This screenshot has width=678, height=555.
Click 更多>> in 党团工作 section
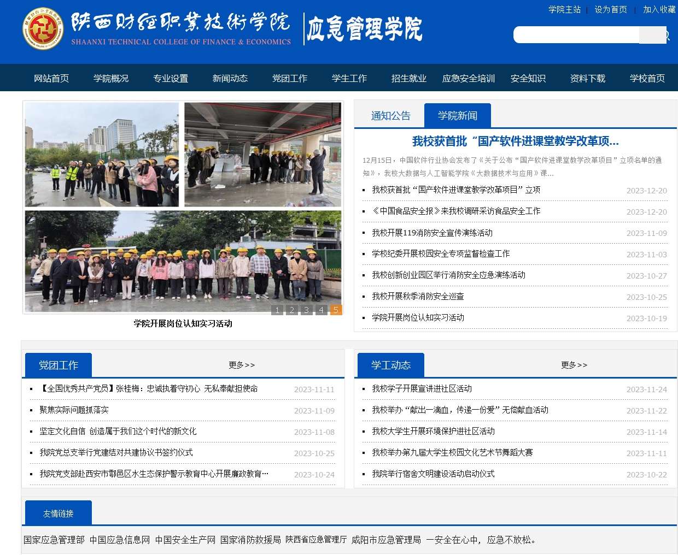pos(242,365)
